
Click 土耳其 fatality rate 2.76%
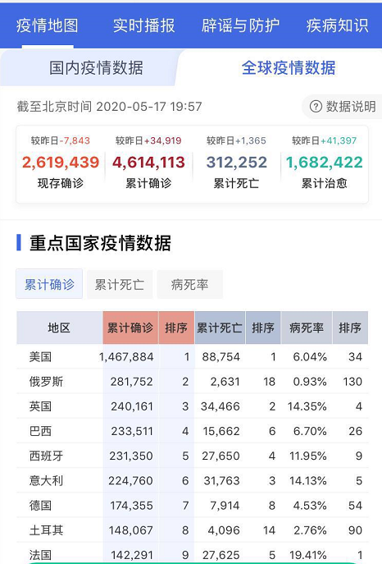[x=310, y=530]
